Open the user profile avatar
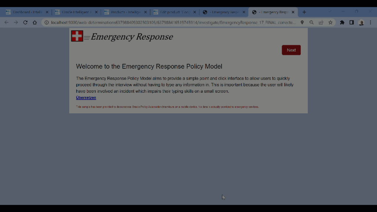This screenshot has width=377, height=212. [361, 22]
